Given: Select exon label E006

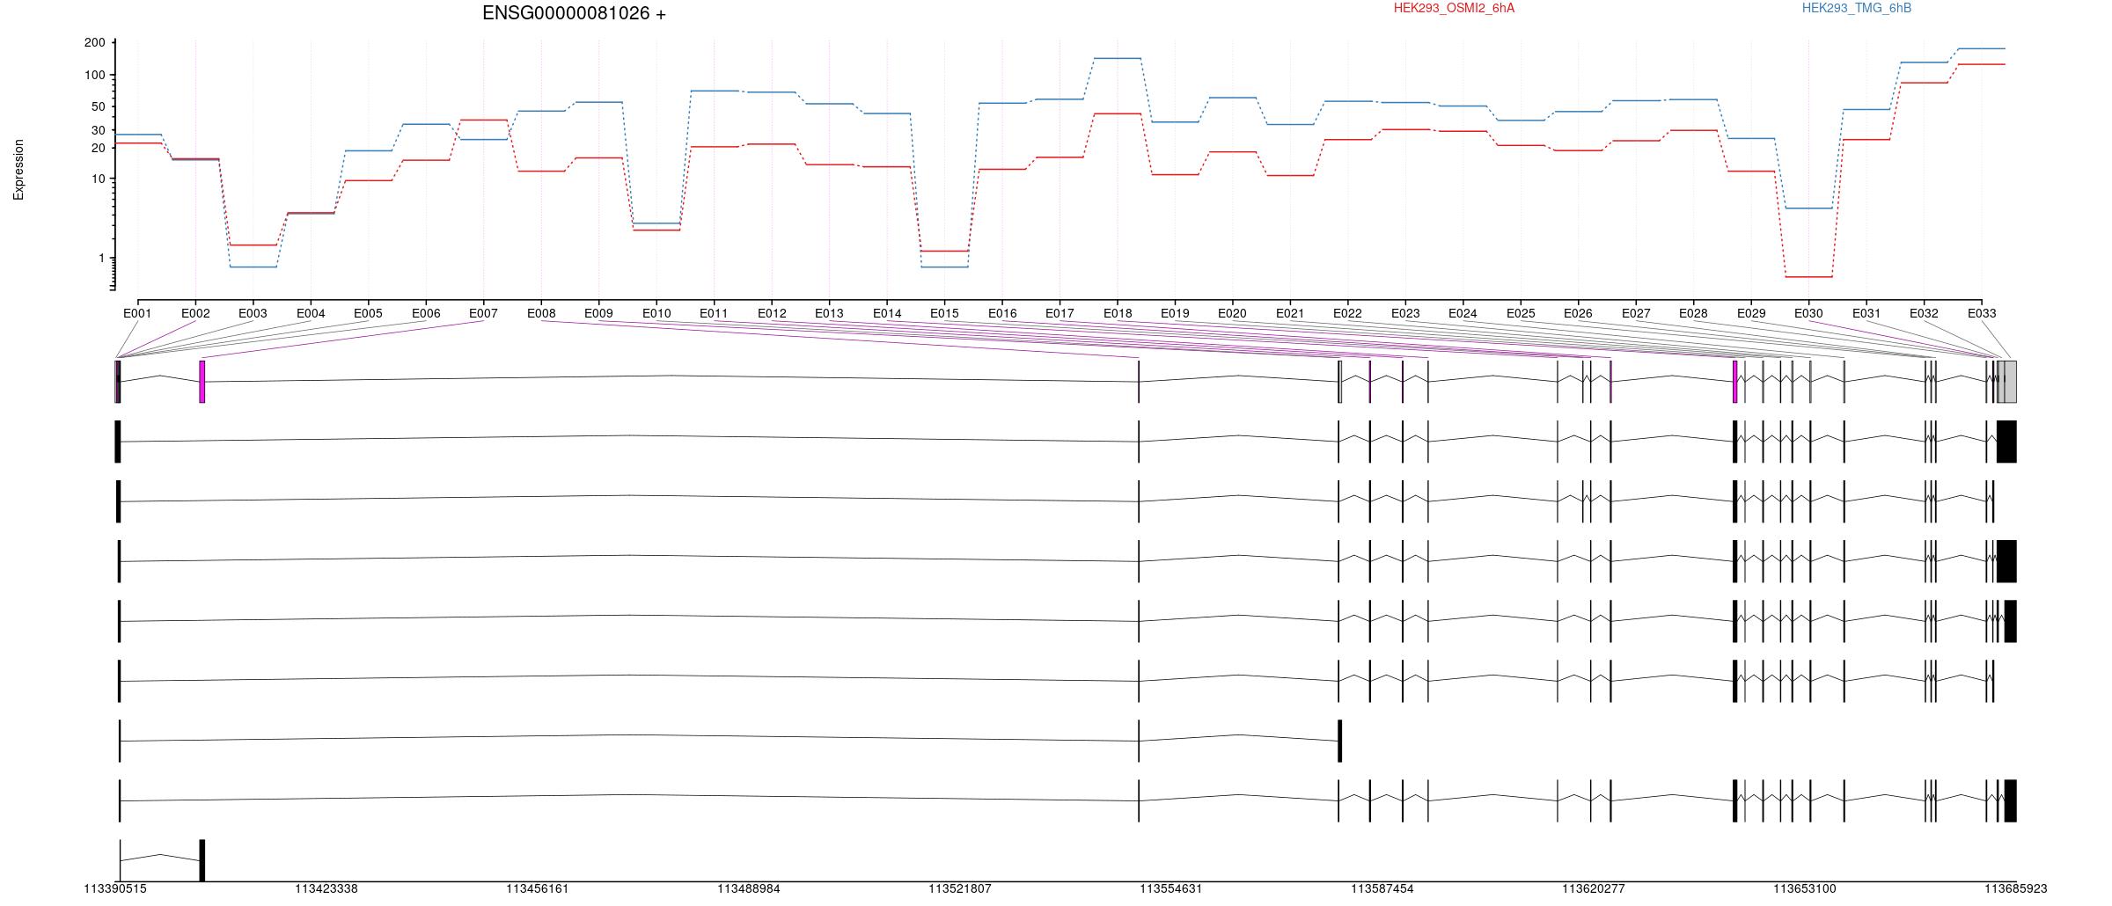Looking at the screenshot, I should pos(426,313).
